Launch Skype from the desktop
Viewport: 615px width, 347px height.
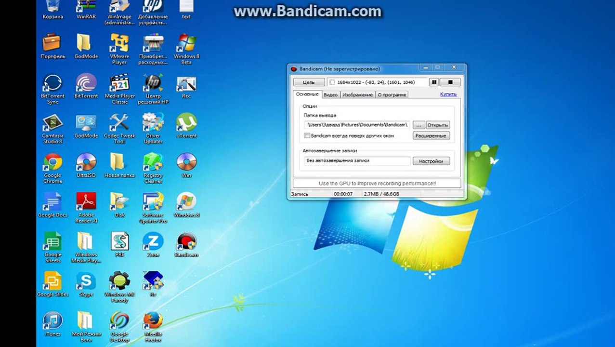86,285
